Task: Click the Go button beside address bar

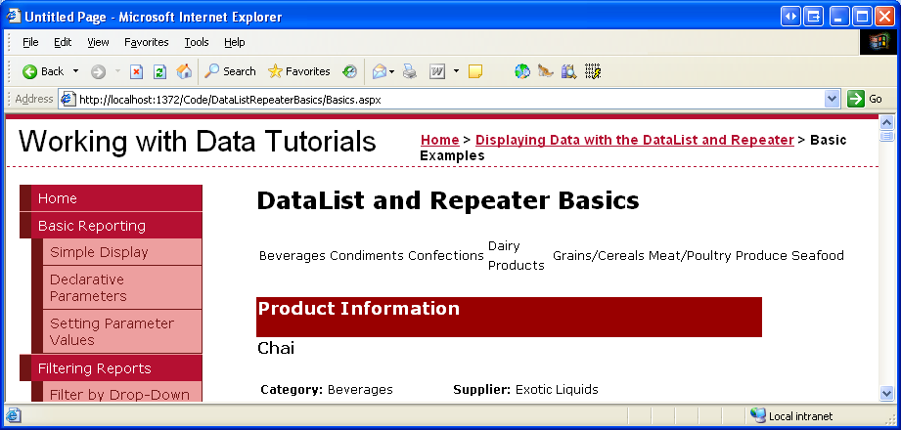Action: [866, 99]
